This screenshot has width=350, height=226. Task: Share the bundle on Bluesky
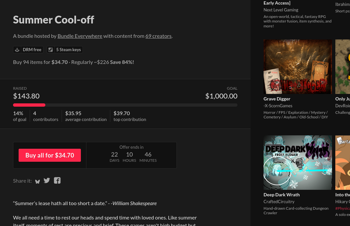click(x=38, y=181)
